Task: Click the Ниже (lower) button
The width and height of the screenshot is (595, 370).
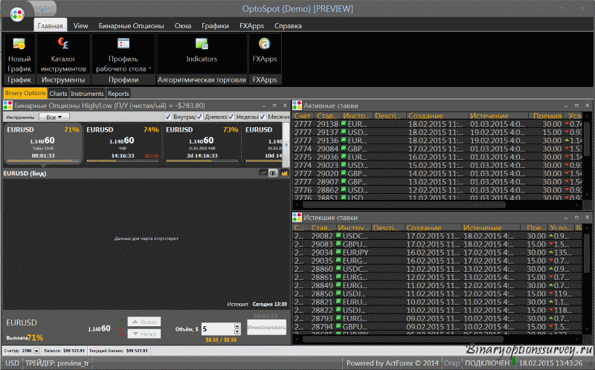Action: click(x=144, y=334)
